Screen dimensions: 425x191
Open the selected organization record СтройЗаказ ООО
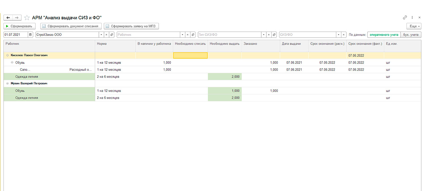point(112,35)
